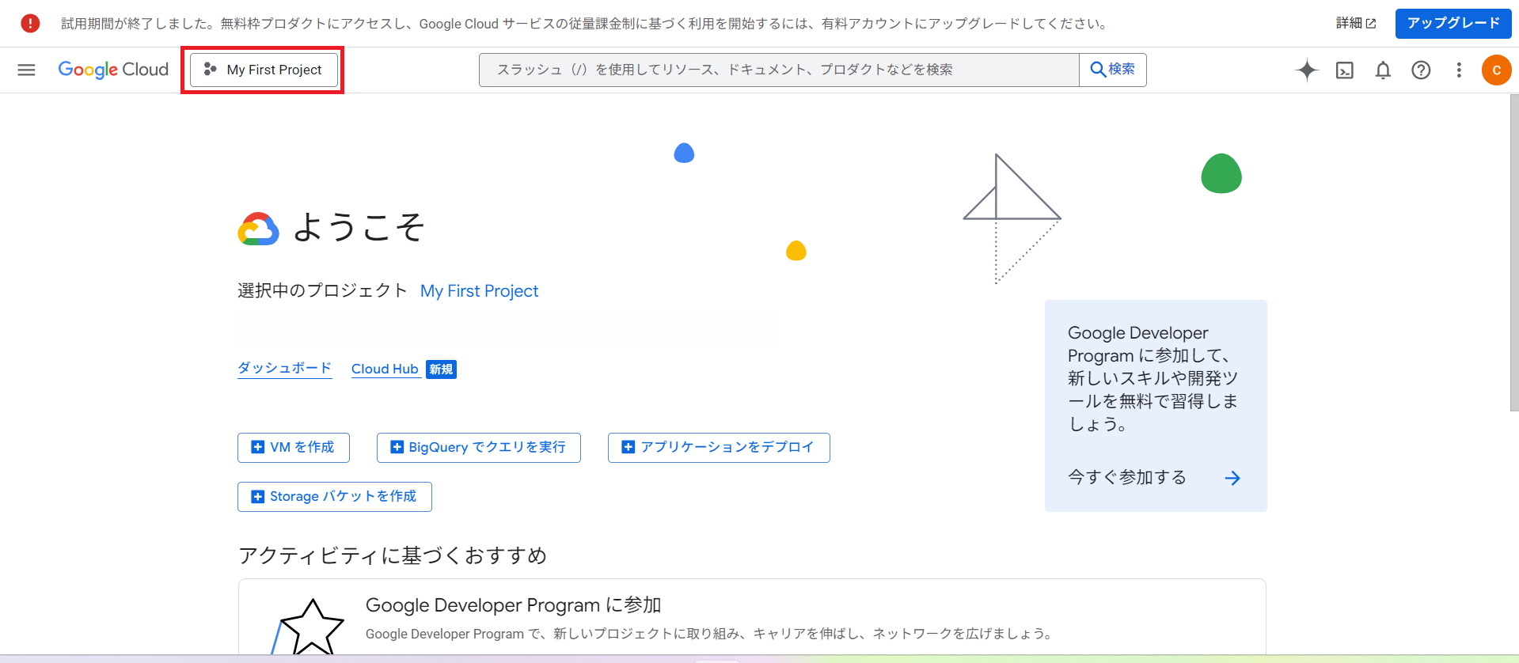1519x663 pixels.
Task: Click the Google Cloud logo beside ようこそ
Action: pos(258,229)
